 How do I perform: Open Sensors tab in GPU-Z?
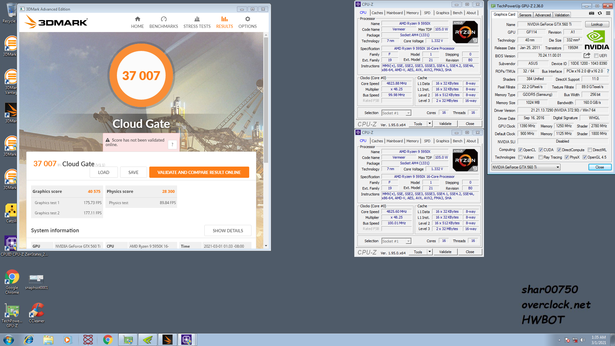point(525,15)
